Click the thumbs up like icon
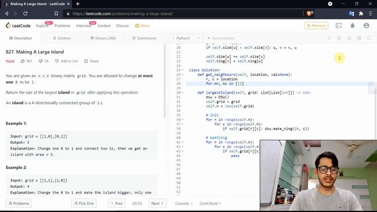377x212 pixels. click(23, 61)
